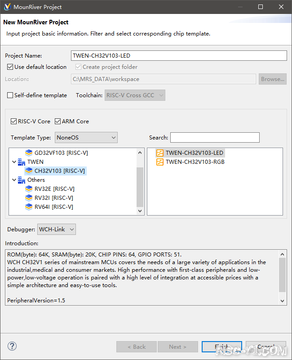Click the Others vendor building icon
Image resolution: width=292 pixels, height=360 pixels.
22,180
